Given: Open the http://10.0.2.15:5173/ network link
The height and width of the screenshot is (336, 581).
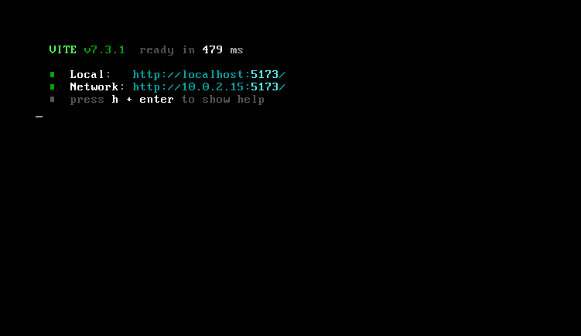Looking at the screenshot, I should click(x=209, y=87).
